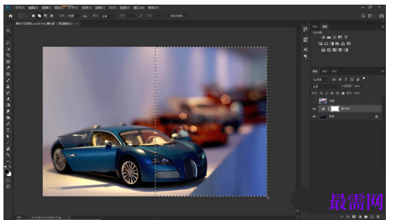Toggle lock transparent pixels icon
This screenshot has height=220, width=394.
[x=321, y=93]
